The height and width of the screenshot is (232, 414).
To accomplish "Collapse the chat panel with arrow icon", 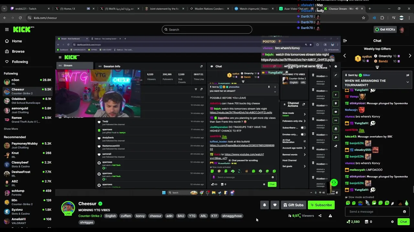I will (345, 41).
